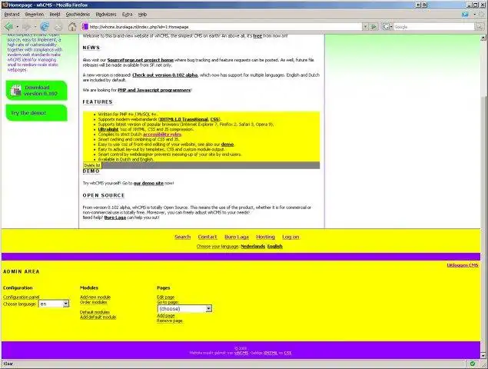Open the XHTML 1.0 Transitional link
This screenshot has width=488, height=369.
[x=184, y=119]
